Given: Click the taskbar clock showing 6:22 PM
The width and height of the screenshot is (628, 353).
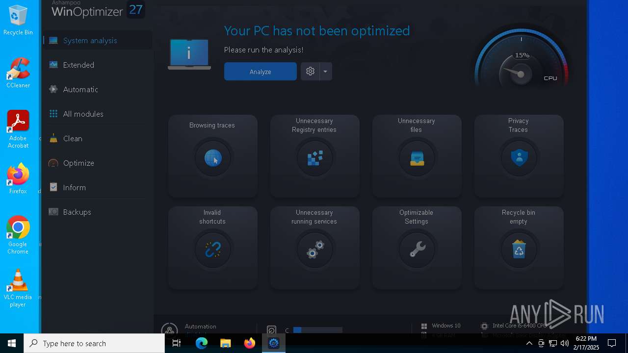Looking at the screenshot, I should point(587,343).
